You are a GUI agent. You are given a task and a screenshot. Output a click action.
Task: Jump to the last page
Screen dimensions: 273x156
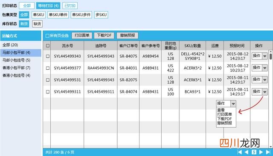[x=268, y=152]
